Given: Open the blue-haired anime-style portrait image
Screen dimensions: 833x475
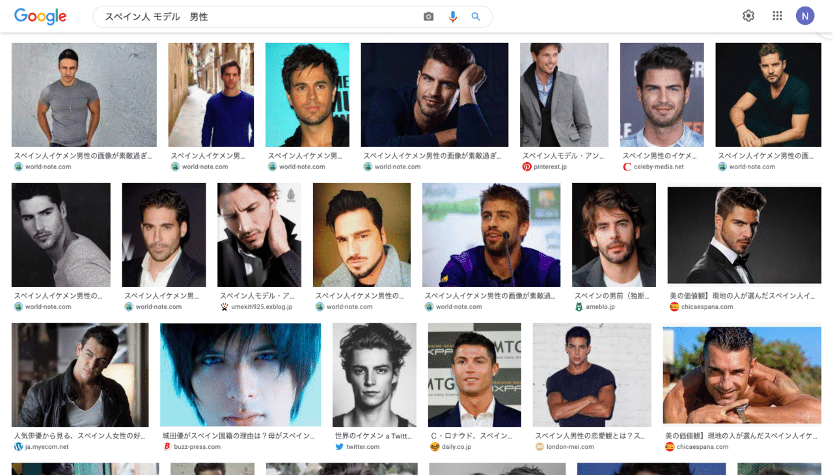Looking at the screenshot, I should click(241, 375).
